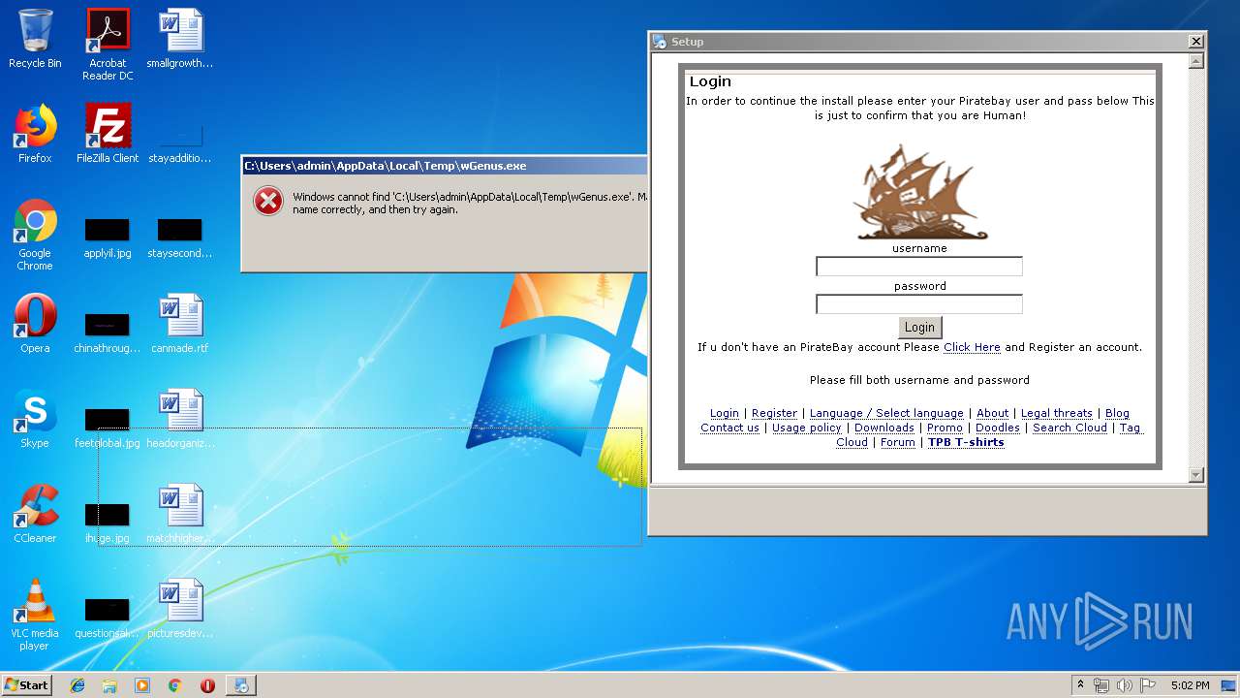
Task: Click the Windows Start button
Action: [x=27, y=685]
